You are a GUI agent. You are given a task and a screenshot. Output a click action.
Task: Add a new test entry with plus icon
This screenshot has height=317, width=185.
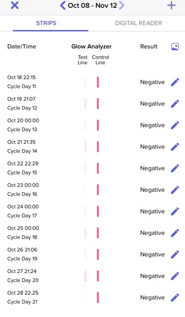click(171, 5)
